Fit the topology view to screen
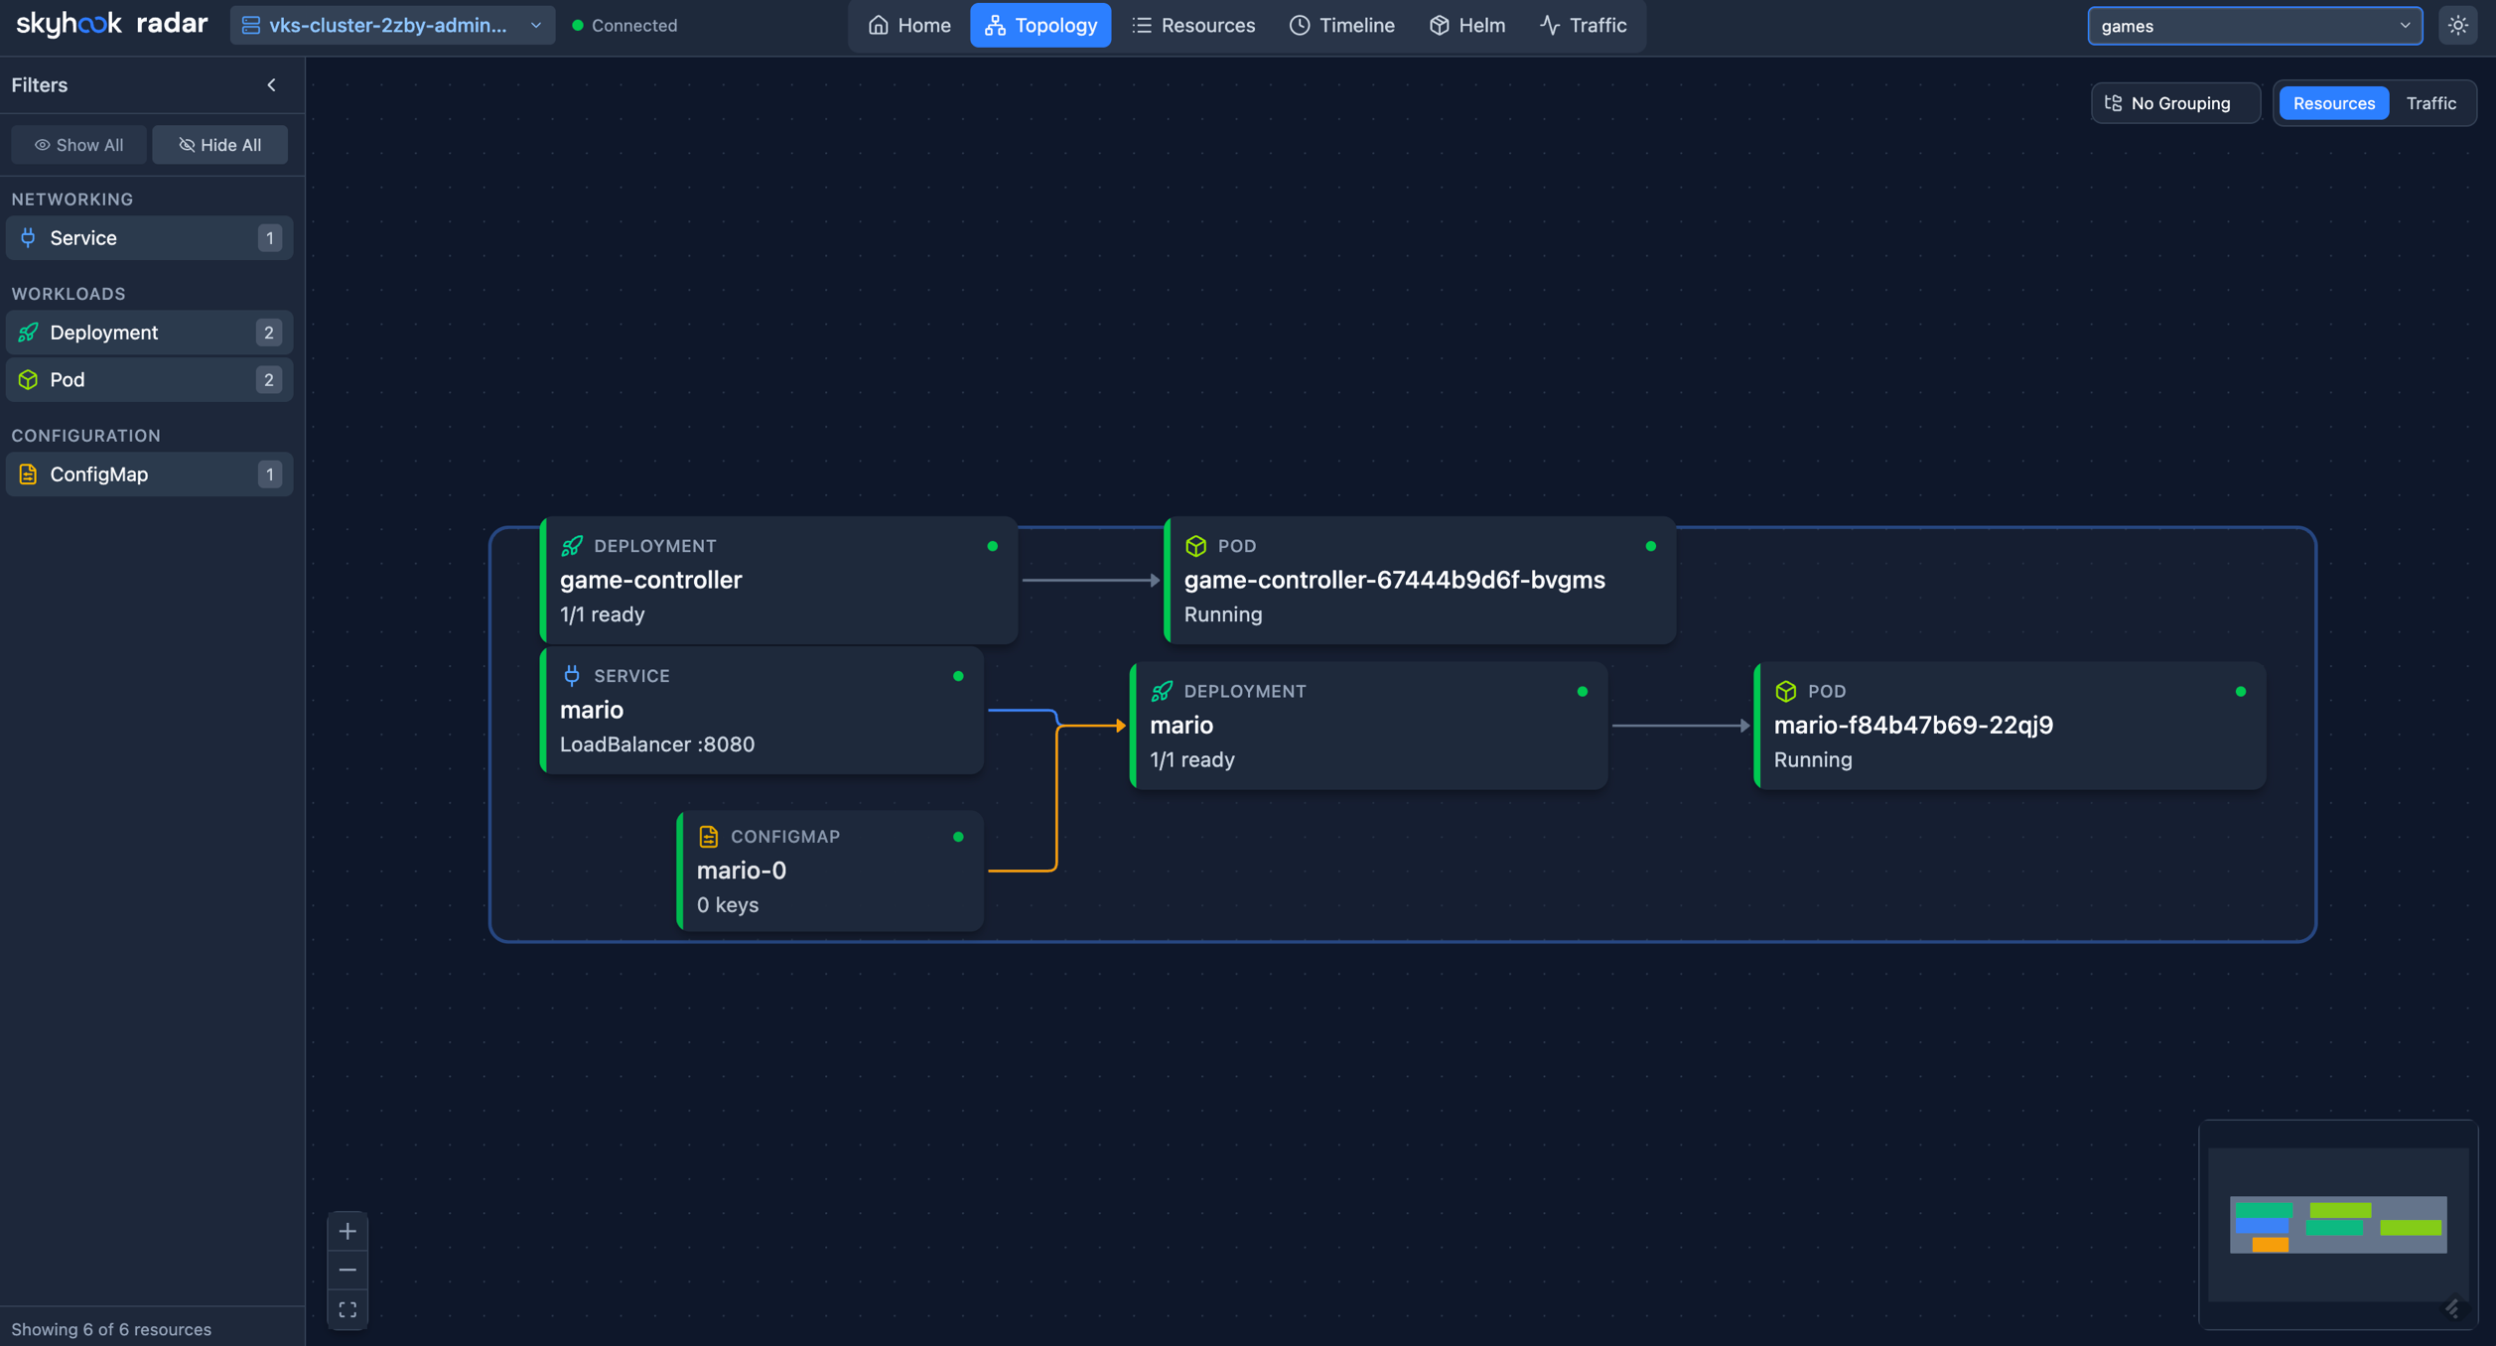The image size is (2496, 1346). coord(347,1309)
